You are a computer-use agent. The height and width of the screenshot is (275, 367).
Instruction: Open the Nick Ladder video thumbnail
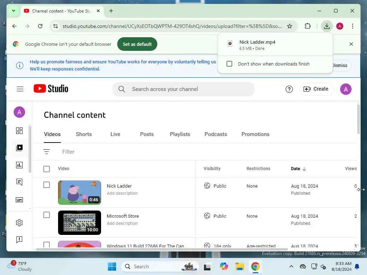[80, 192]
